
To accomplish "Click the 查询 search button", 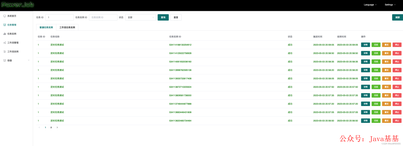I will [x=163, y=18].
